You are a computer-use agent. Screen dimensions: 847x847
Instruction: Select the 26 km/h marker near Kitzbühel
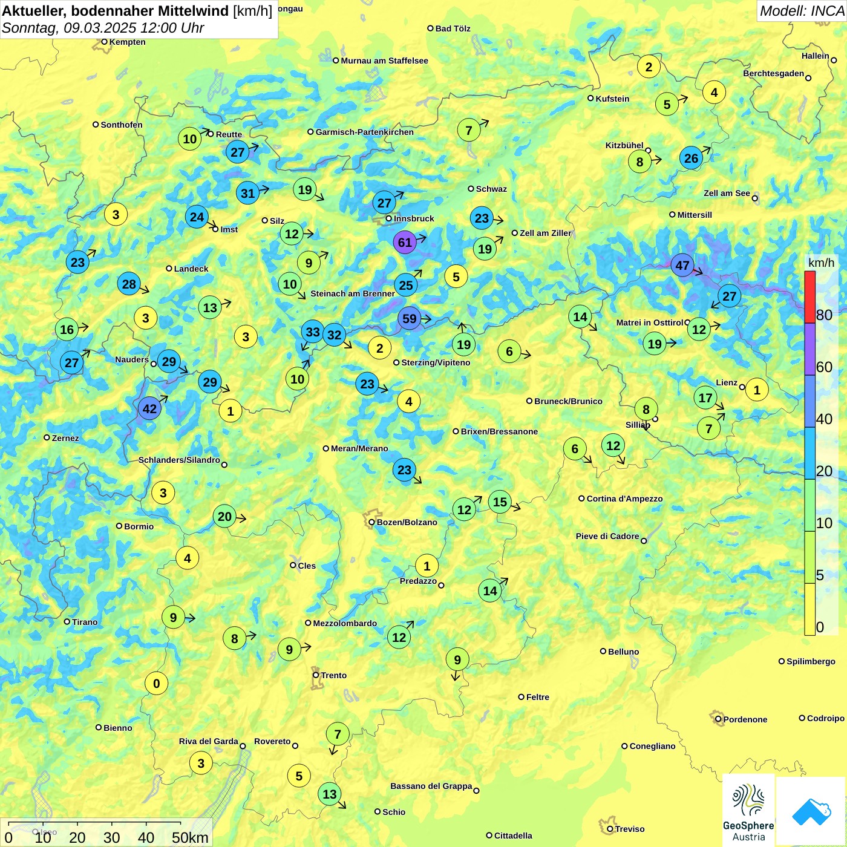(691, 159)
